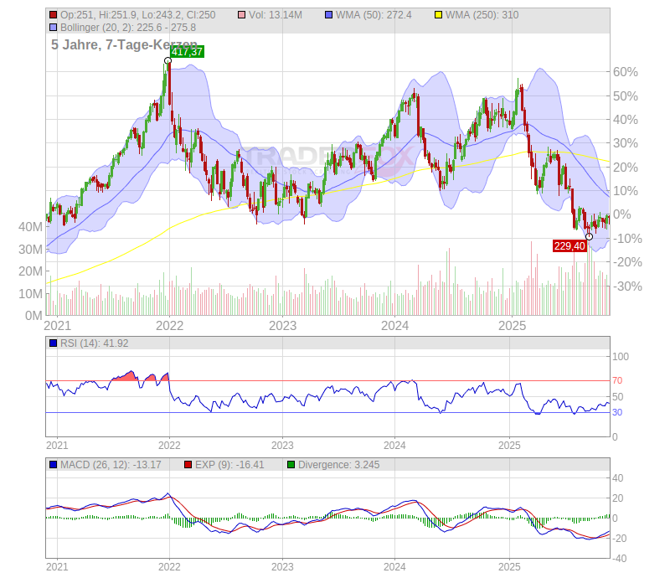Click the blue RSI (14) legend swatch
This screenshot has width=670, height=578.
[x=54, y=343]
